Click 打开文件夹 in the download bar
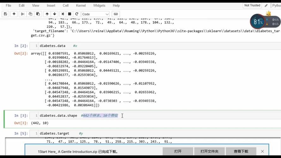The image size is (281, 158). [209, 151]
